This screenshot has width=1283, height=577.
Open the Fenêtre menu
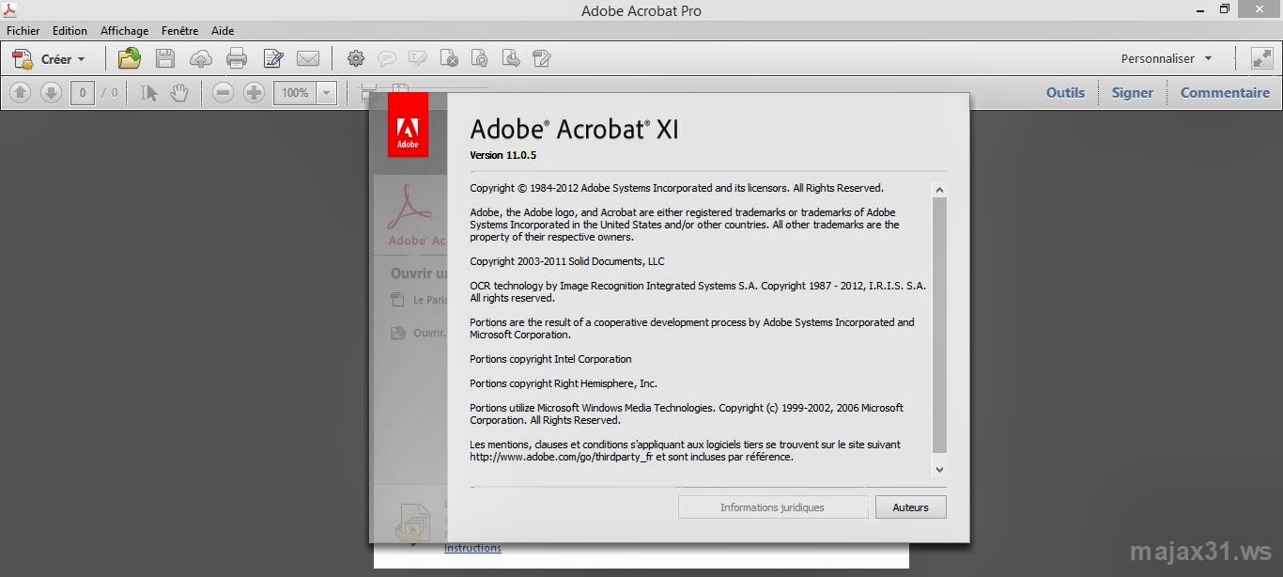coord(179,31)
